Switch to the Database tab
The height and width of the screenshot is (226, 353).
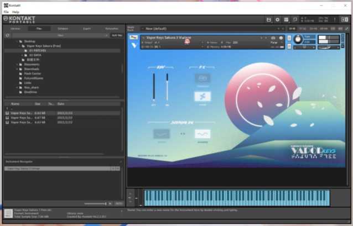(63, 28)
